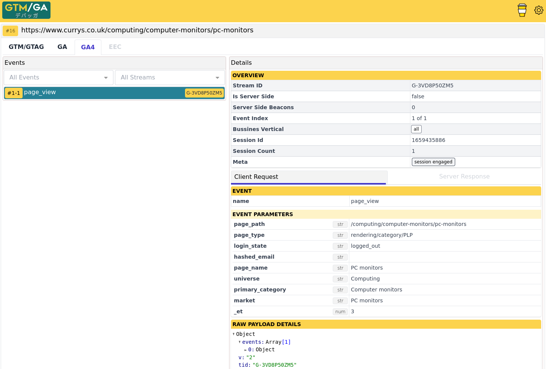Open the All Streams dropdown
The width and height of the screenshot is (546, 369).
[170, 78]
